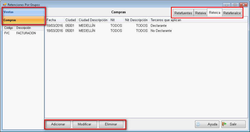
Task: Click the Modificar button
Action: pos(84,124)
